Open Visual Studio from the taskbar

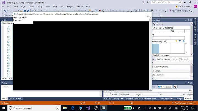click(x=88, y=108)
